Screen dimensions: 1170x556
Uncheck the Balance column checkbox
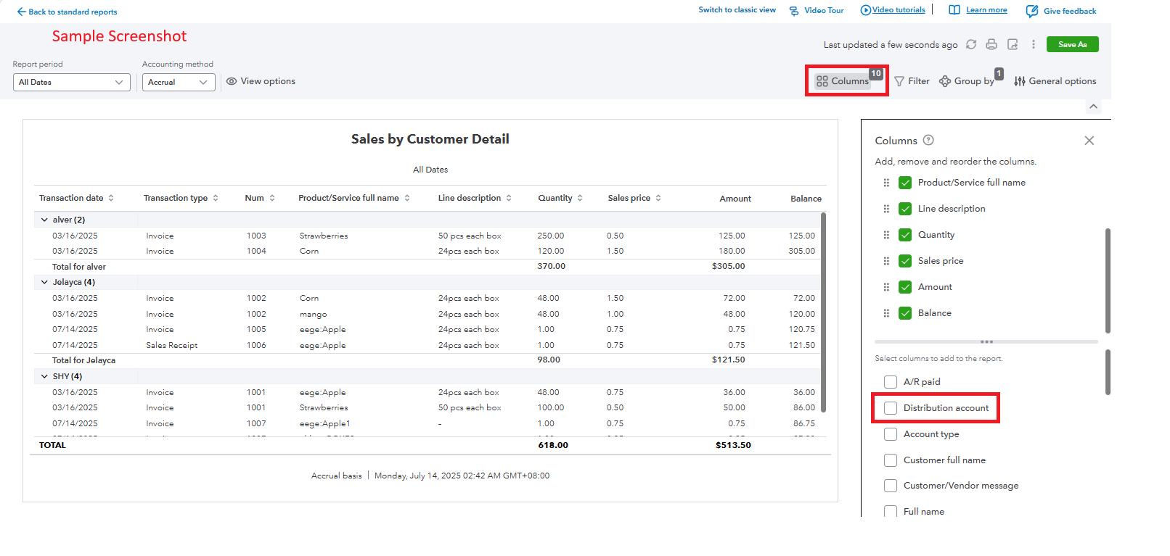click(x=905, y=313)
